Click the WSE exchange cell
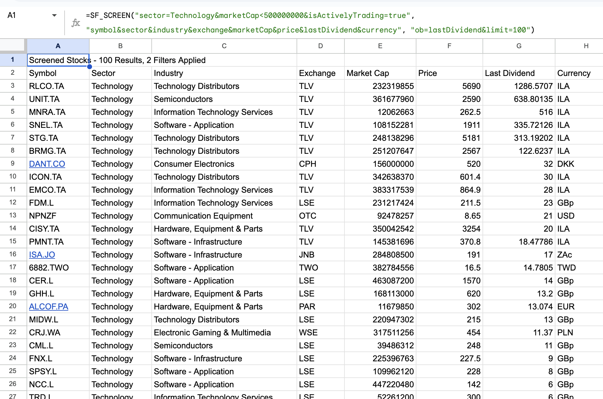Screen dimensions: 603x399 pos(321,333)
